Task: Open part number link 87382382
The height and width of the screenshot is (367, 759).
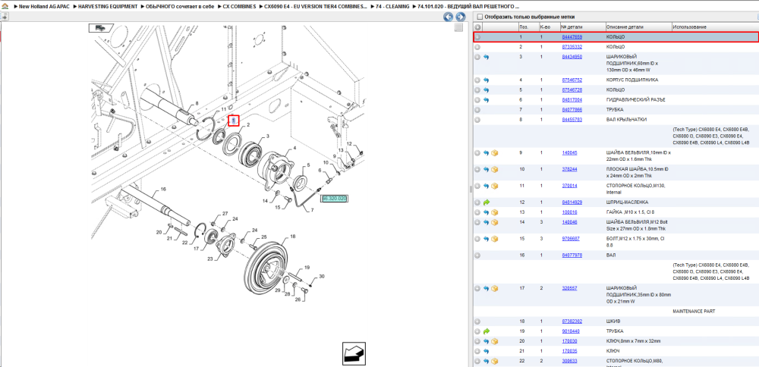Action: coord(572,321)
